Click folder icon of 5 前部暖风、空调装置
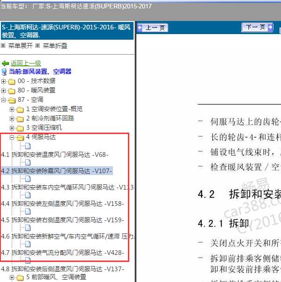 click(x=20, y=278)
